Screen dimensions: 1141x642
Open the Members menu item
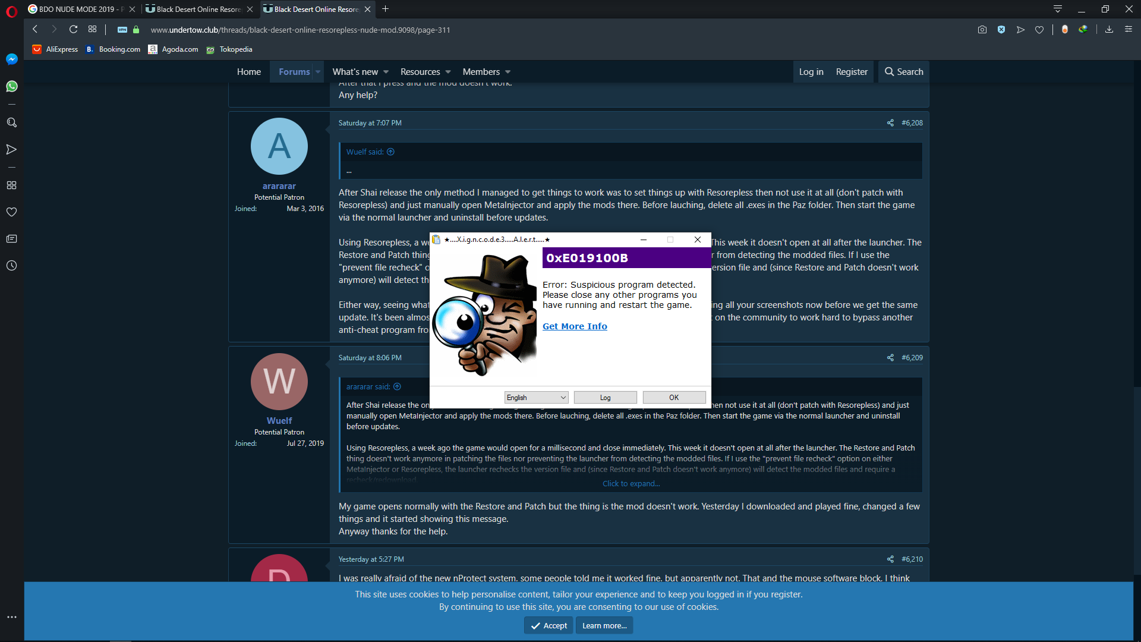(x=481, y=72)
